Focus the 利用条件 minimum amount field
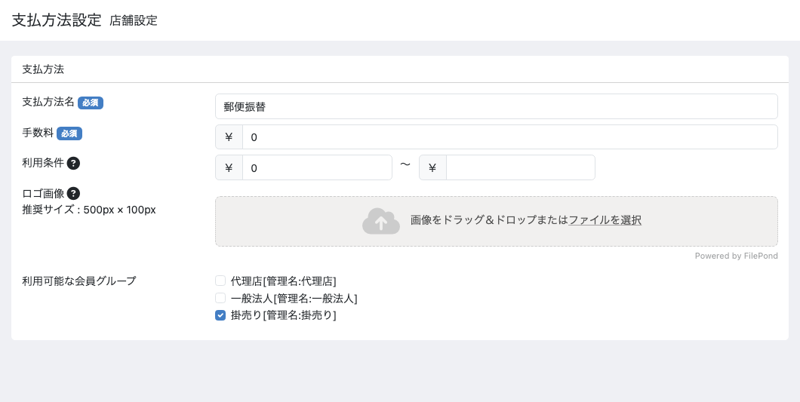Image resolution: width=800 pixels, height=402 pixels. click(x=317, y=167)
